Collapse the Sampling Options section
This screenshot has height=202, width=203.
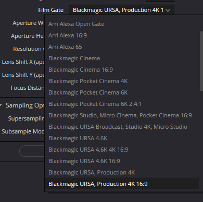click(x=1, y=105)
